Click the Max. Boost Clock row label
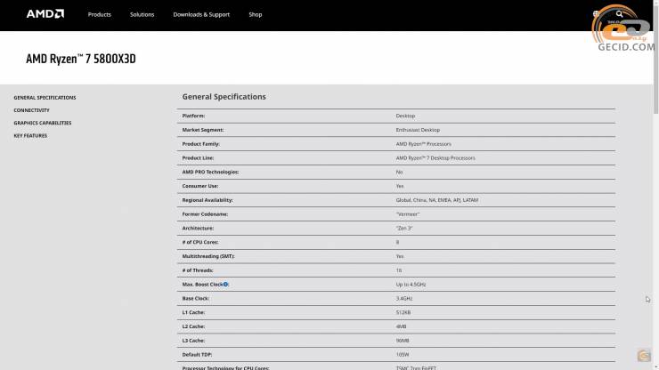This screenshot has width=659, height=370. click(201, 284)
